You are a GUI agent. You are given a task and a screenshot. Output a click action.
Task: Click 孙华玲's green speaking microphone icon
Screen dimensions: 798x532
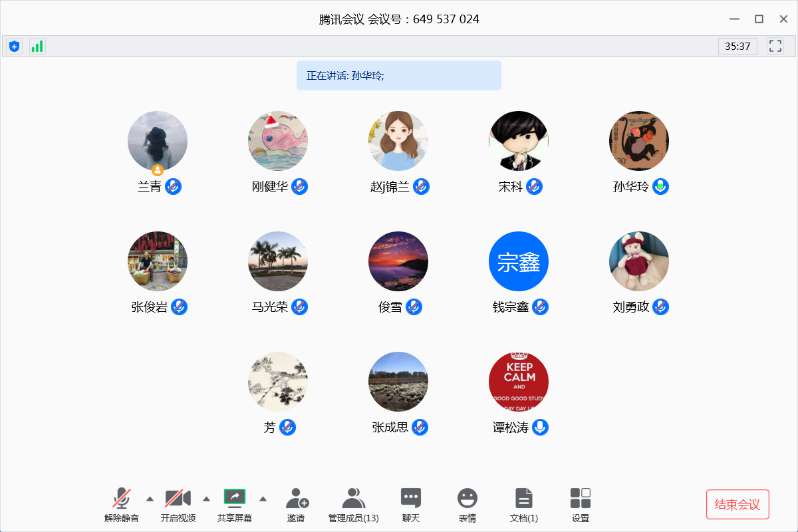(660, 186)
